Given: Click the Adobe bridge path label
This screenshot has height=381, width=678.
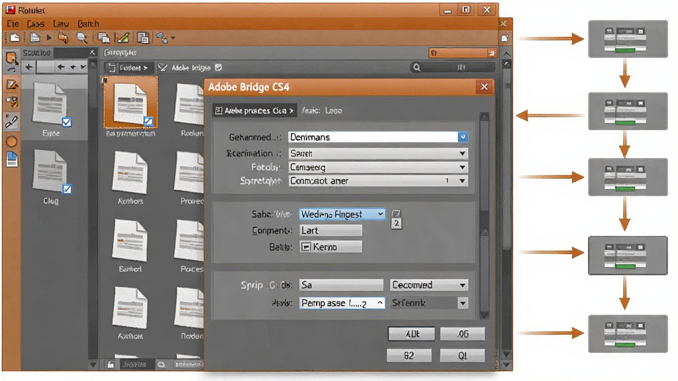Looking at the screenshot, I should tap(191, 68).
